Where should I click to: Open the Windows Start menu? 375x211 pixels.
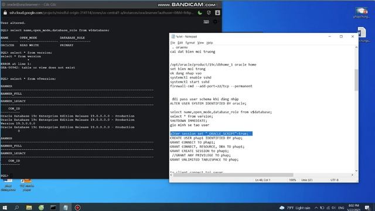5,207
